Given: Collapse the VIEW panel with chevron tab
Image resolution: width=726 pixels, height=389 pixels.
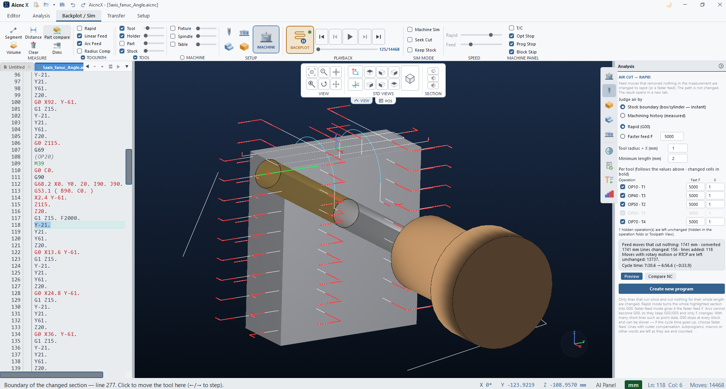Looking at the screenshot, I should [x=361, y=101].
